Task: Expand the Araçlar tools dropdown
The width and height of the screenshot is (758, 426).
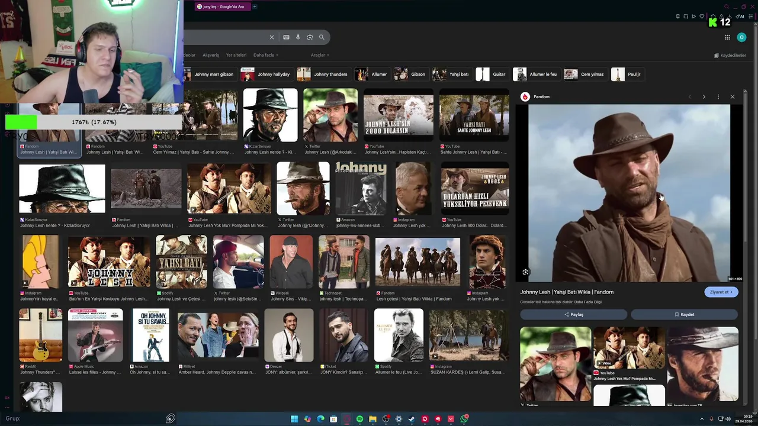Action: pyautogui.click(x=320, y=55)
